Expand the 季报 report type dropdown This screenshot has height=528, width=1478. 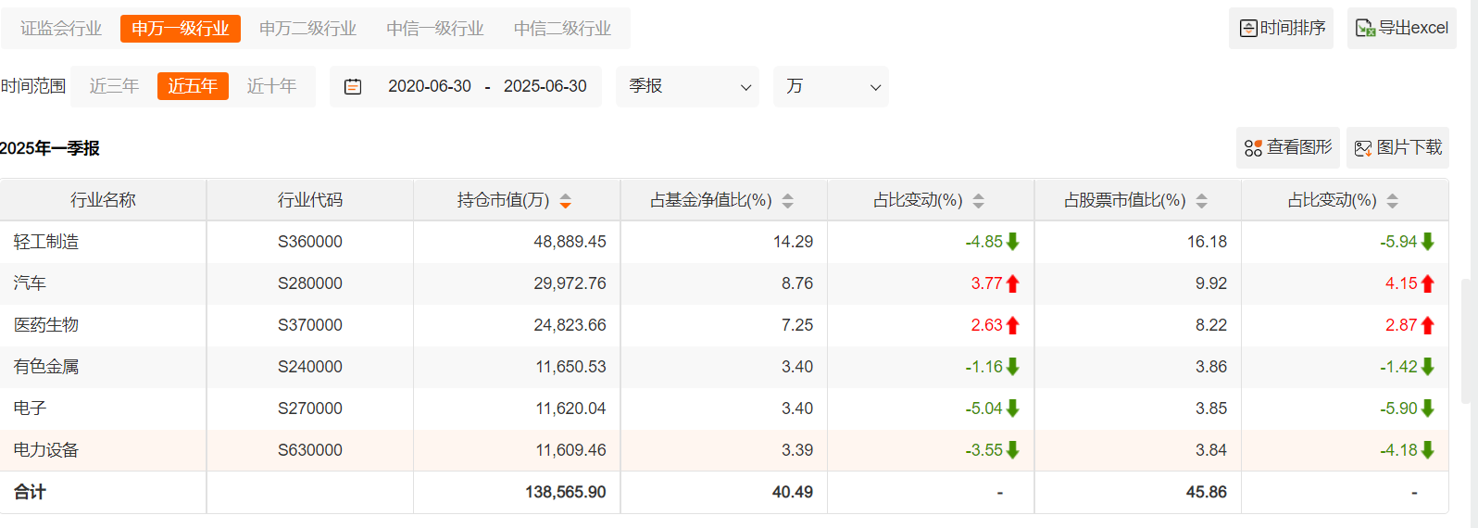(687, 86)
